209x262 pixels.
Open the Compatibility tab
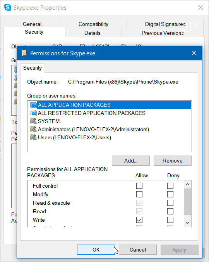click(x=93, y=24)
